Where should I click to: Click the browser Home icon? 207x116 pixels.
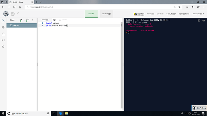coord(20,7)
